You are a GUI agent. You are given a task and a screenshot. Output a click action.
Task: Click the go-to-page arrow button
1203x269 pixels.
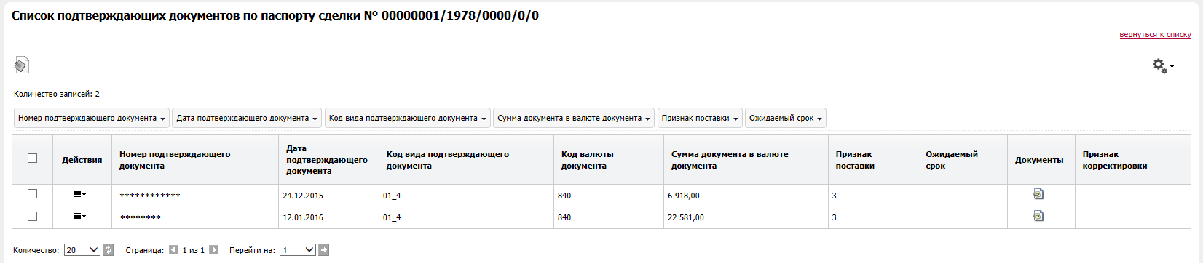point(324,250)
